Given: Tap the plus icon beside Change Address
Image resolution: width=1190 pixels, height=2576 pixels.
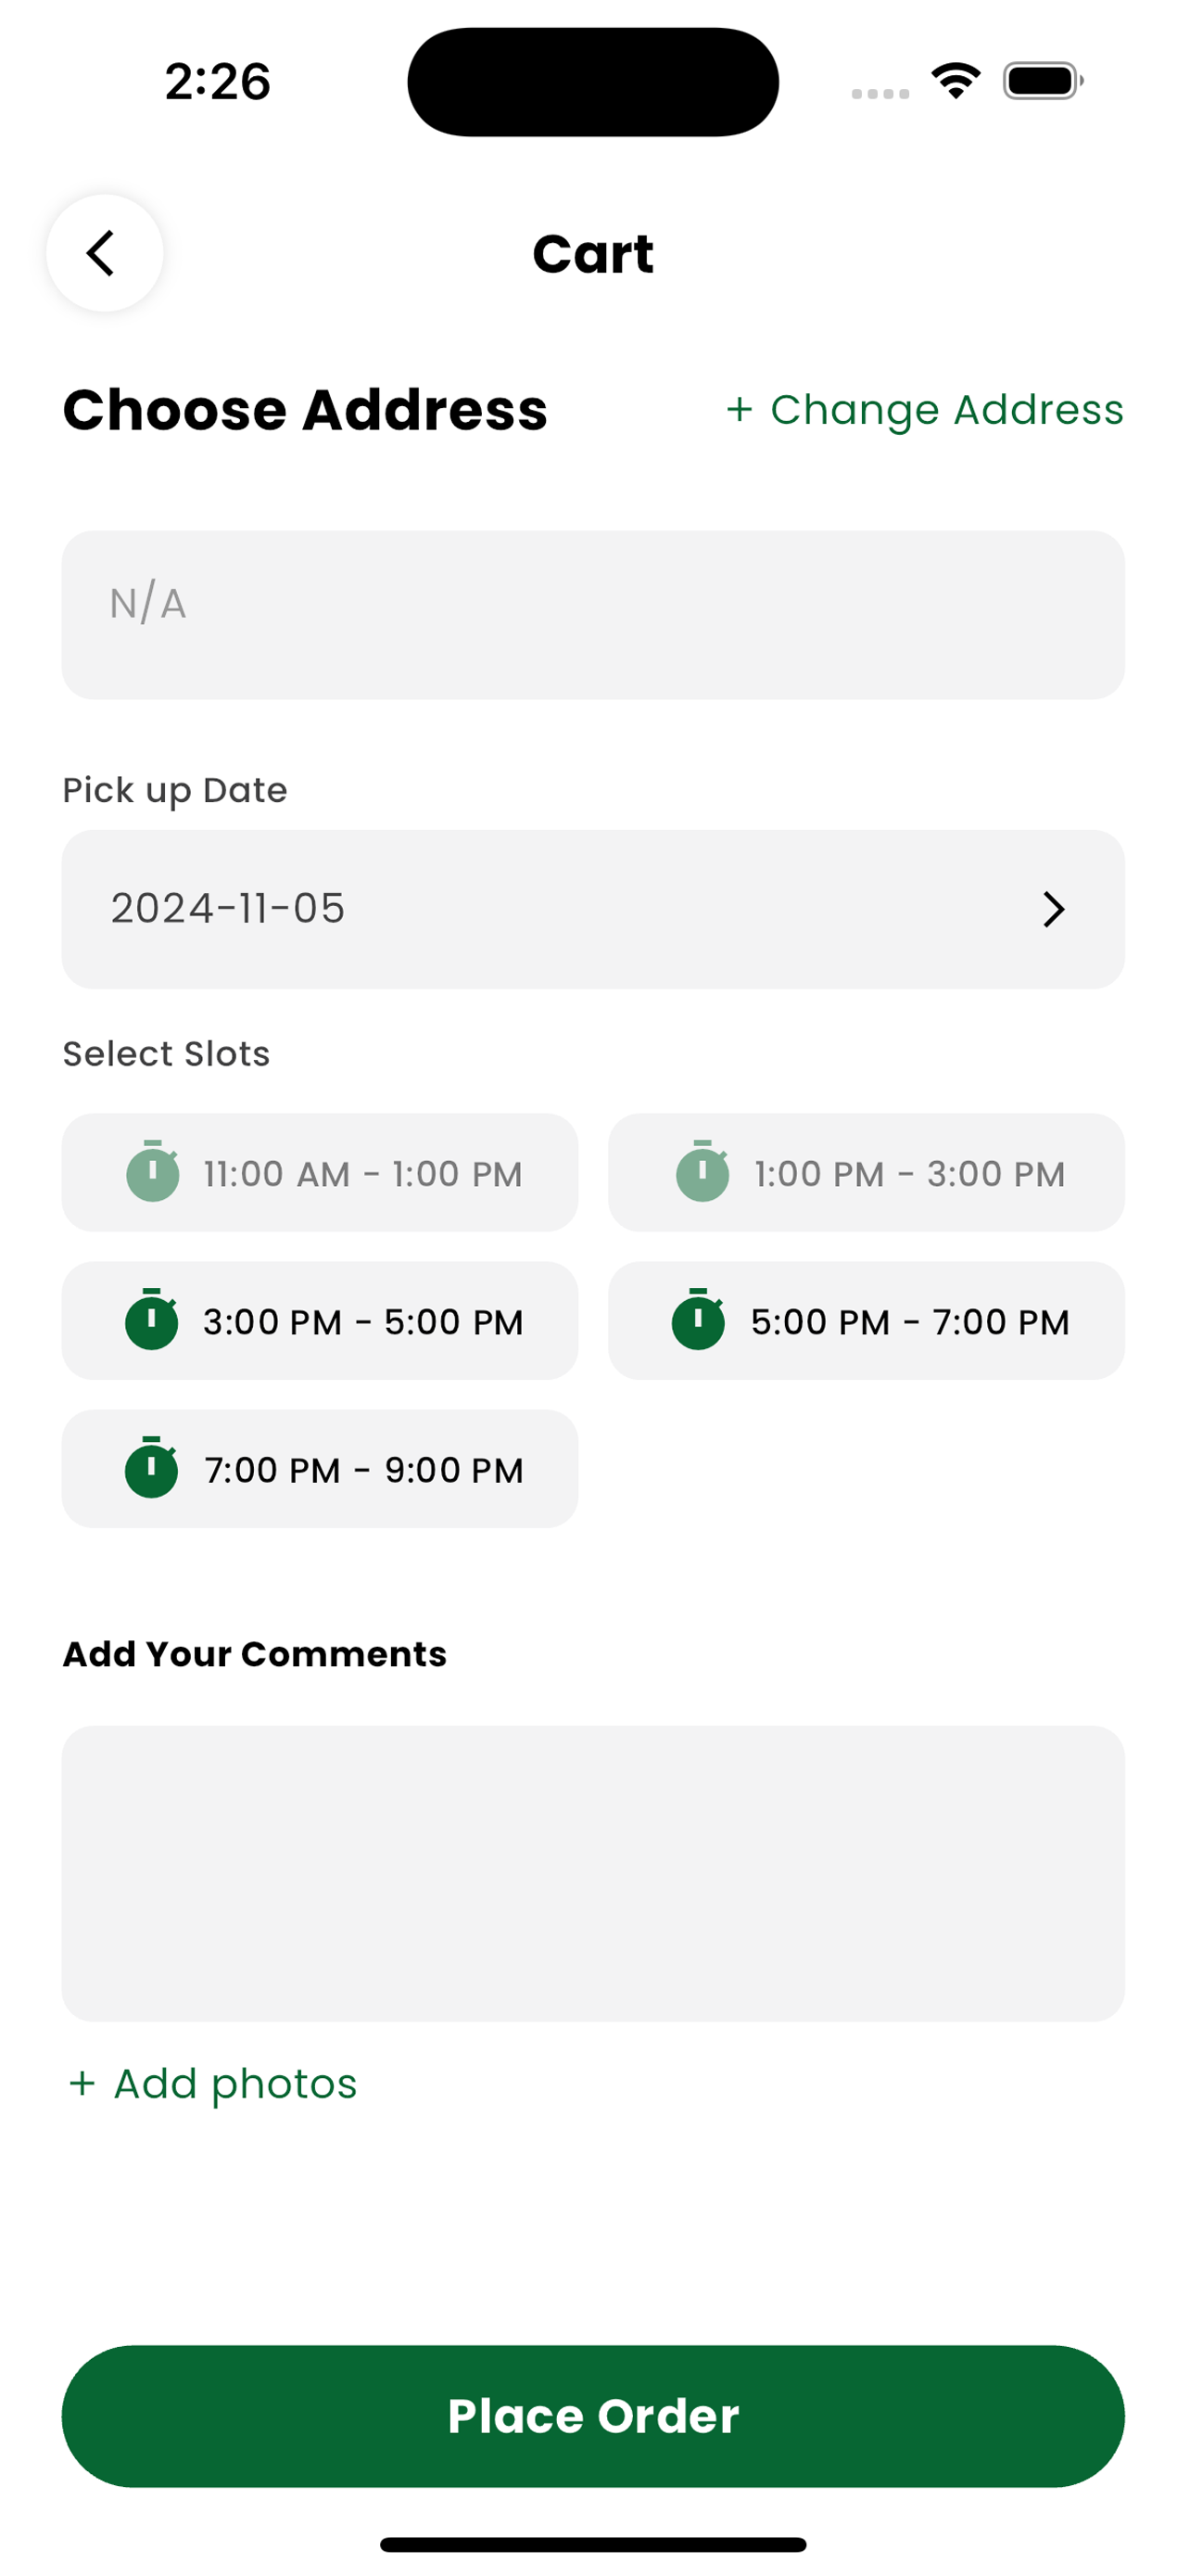Looking at the screenshot, I should (740, 409).
